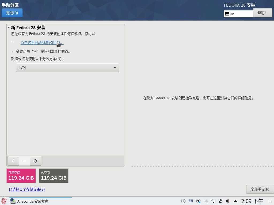Click the 2:09 下午 clock
274x205 pixels.
pyautogui.click(x=252, y=201)
